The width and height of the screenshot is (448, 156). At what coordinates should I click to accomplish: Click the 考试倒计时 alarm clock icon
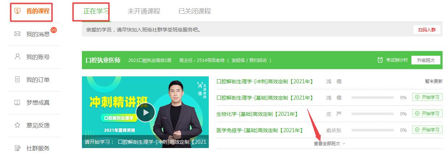click(x=380, y=60)
